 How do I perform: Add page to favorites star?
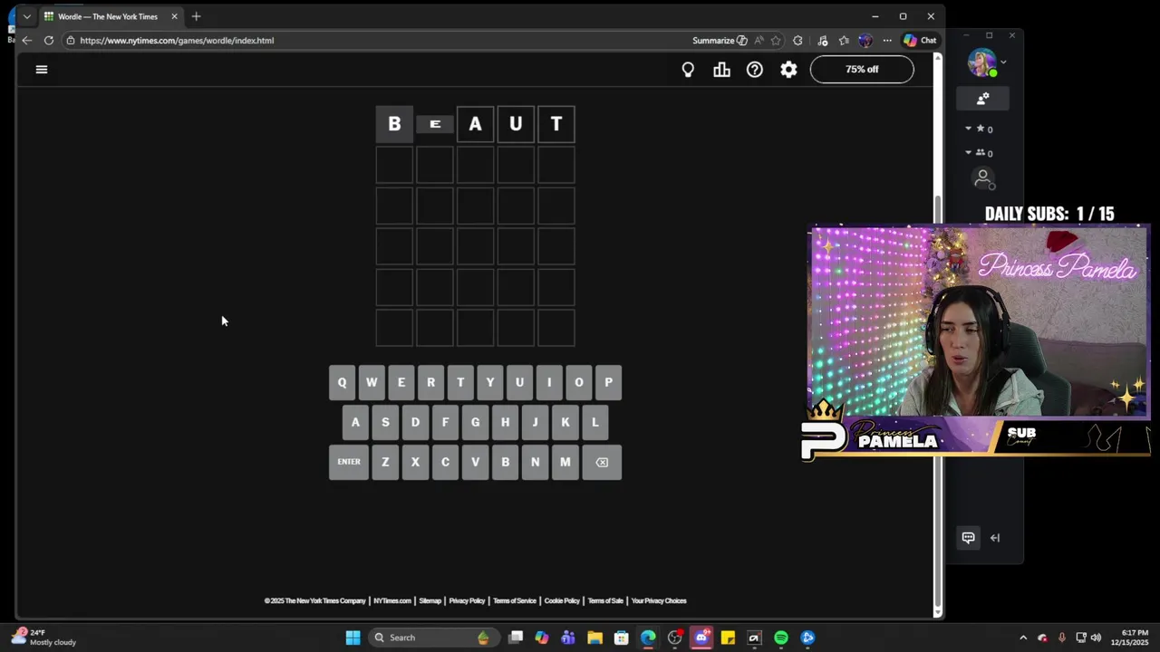click(x=776, y=40)
